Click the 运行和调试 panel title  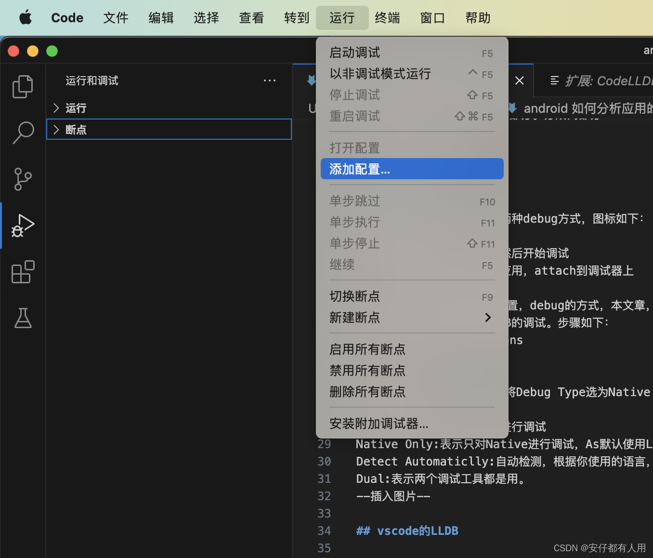coord(92,80)
